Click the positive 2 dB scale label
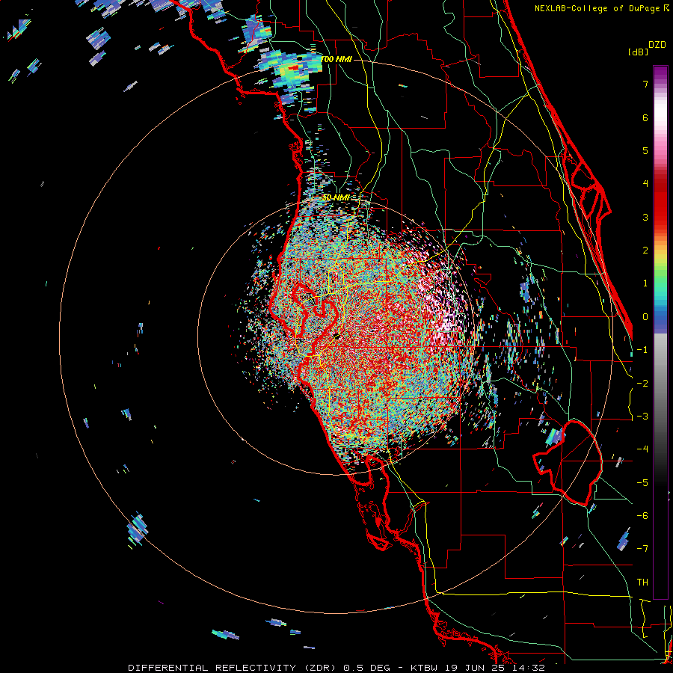The width and height of the screenshot is (673, 673). pyautogui.click(x=645, y=251)
